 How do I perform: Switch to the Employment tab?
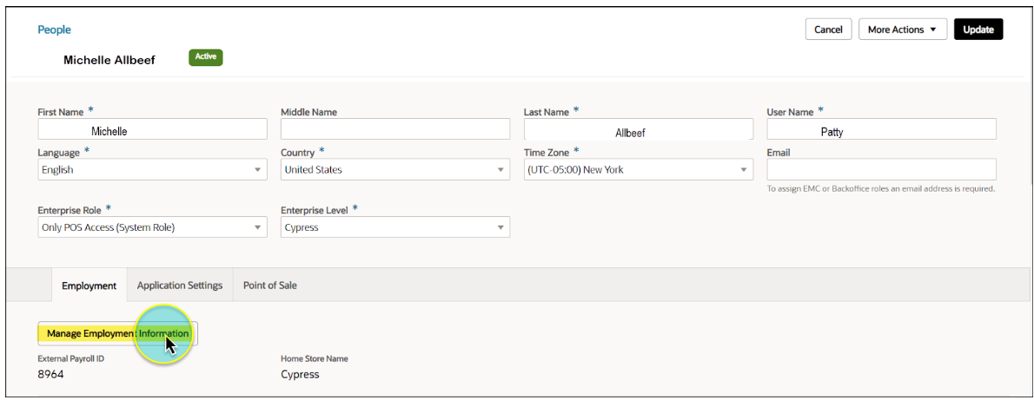89,285
